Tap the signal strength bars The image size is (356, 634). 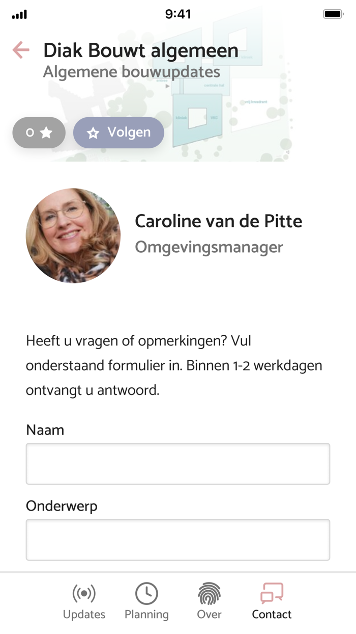coord(20,15)
